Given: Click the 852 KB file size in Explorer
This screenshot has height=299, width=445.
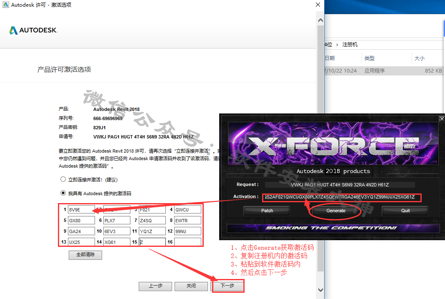Looking at the screenshot, I should (433, 71).
